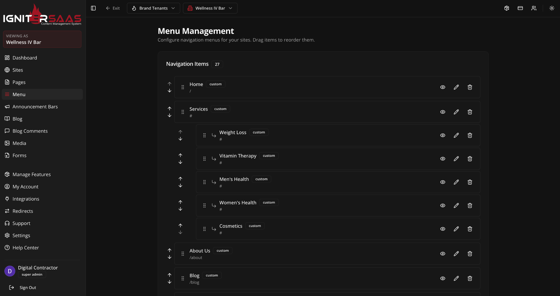Select Dashboard in the sidebar menu

25,58
